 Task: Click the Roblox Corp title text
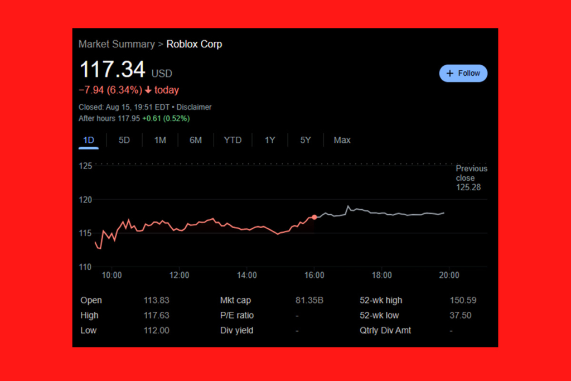tap(194, 44)
